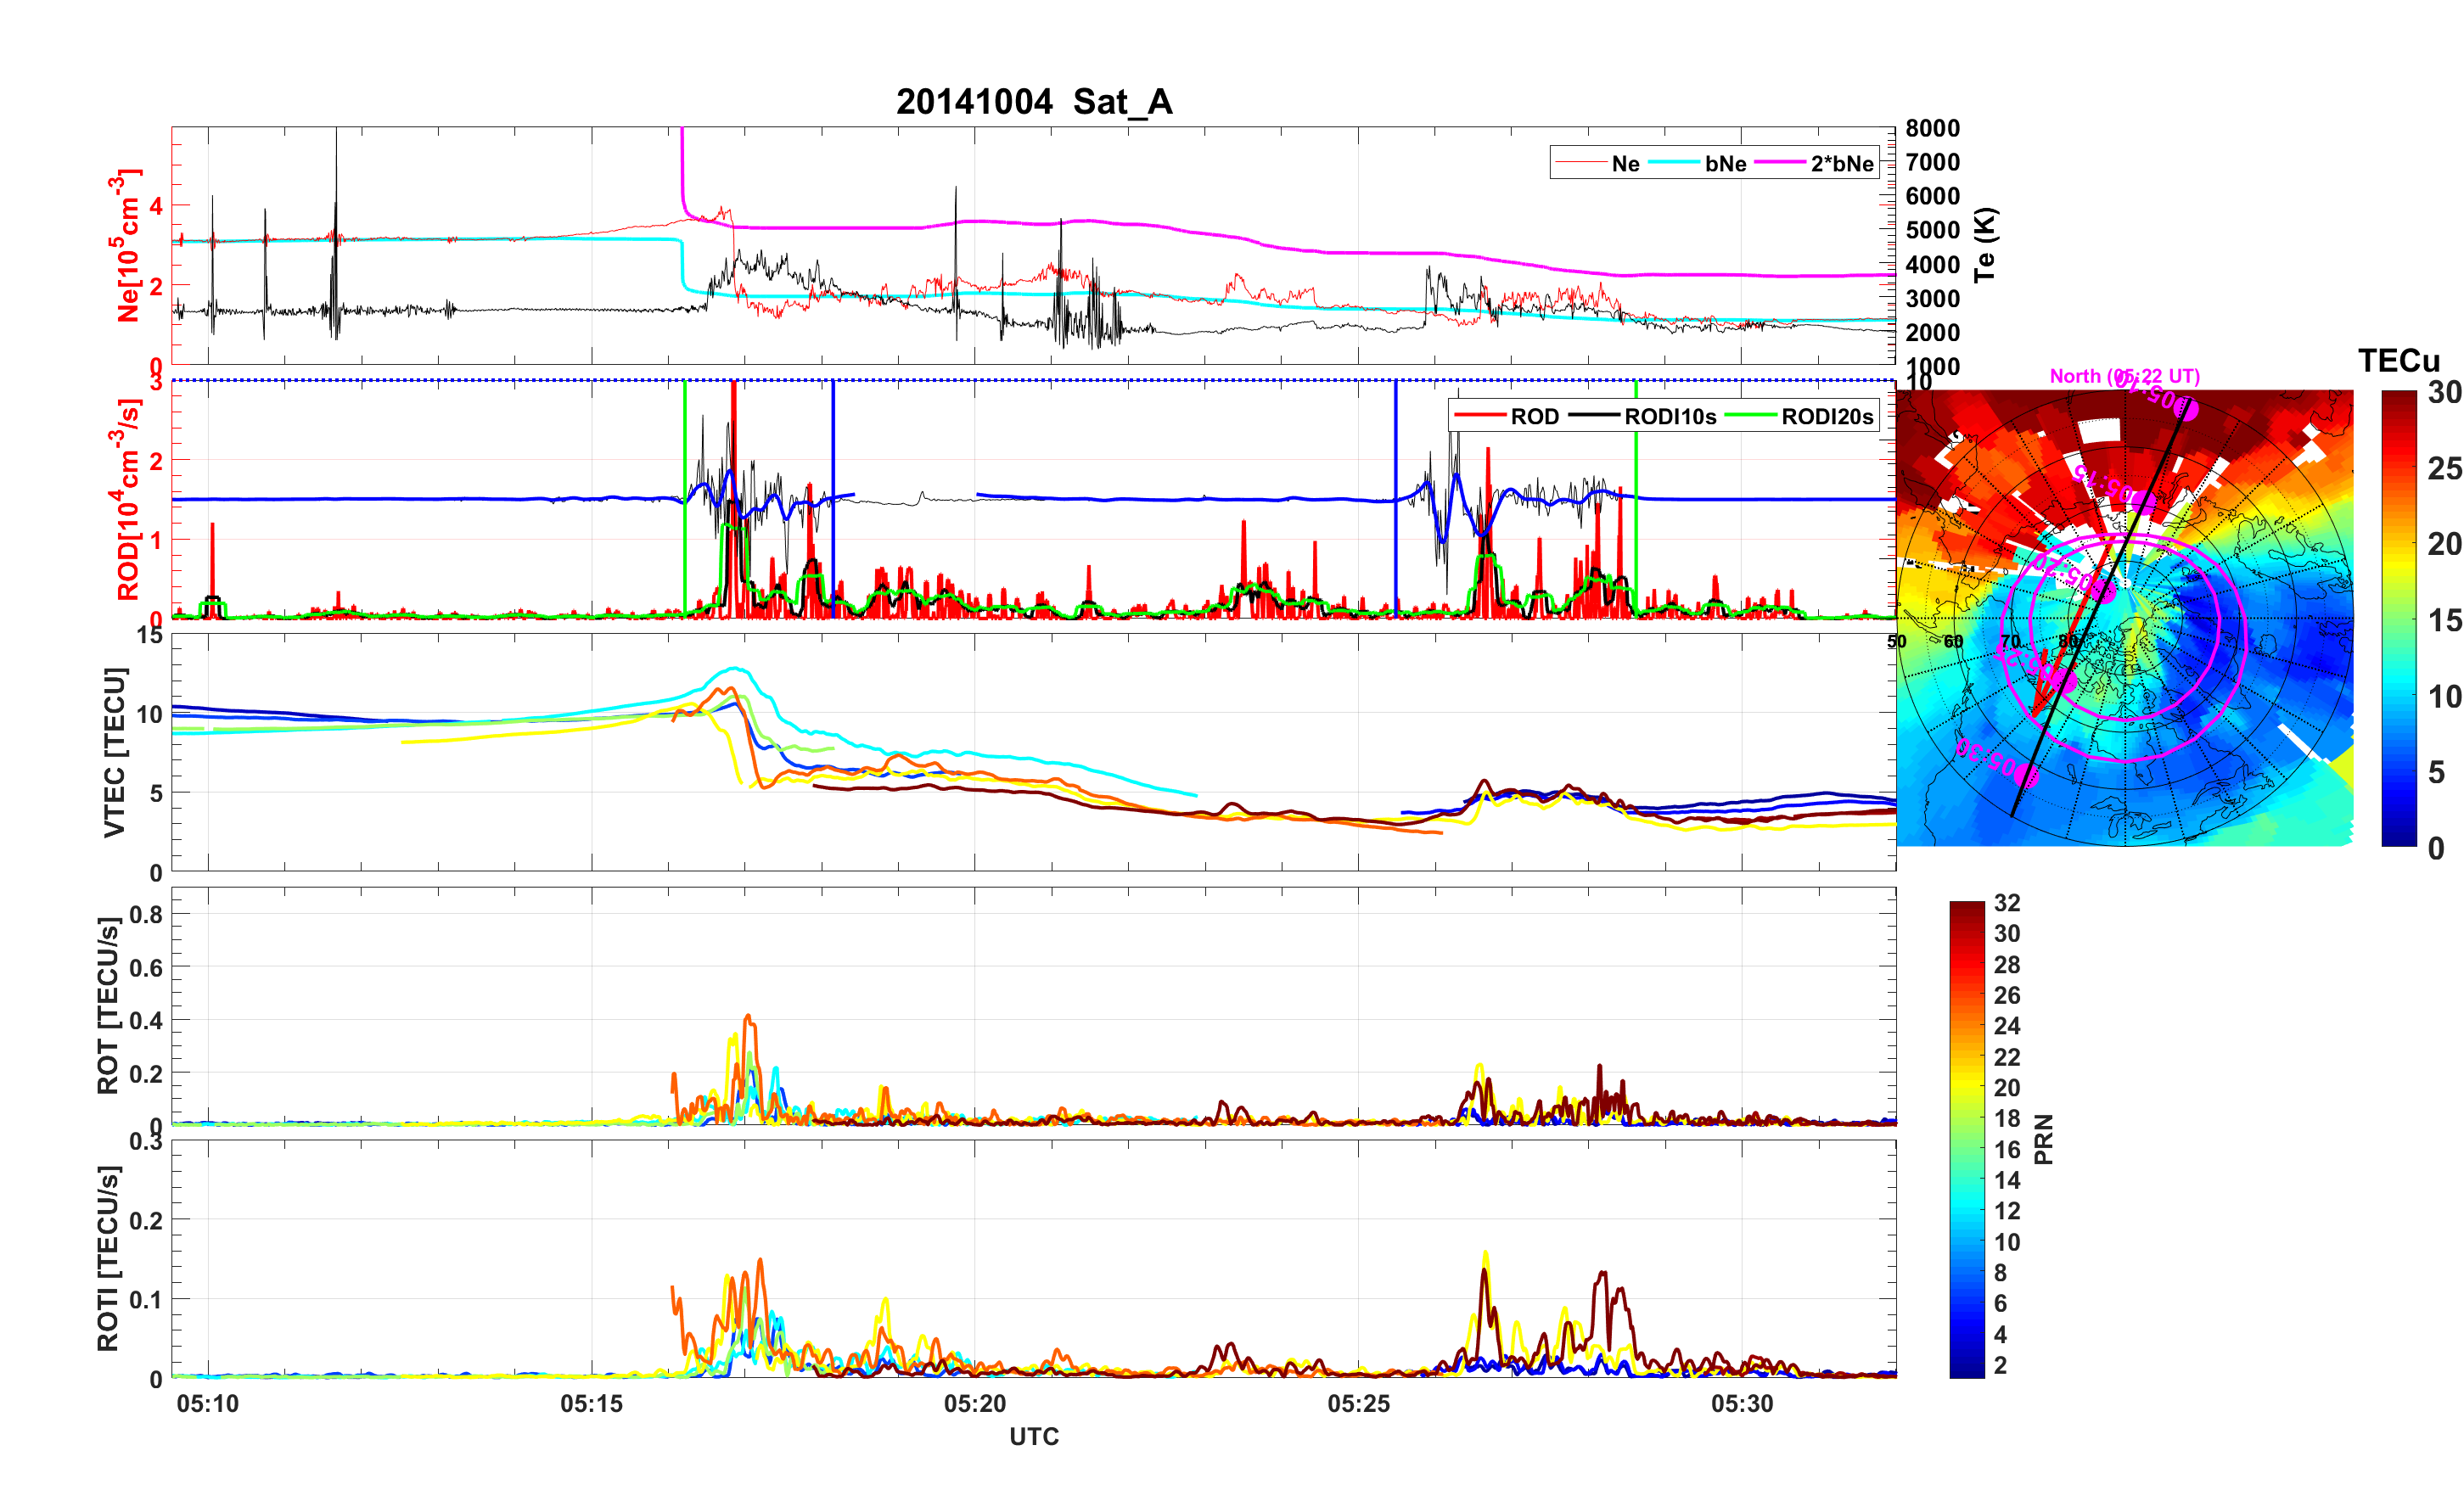2464x1490 pixels.
Task: Click the TECu colorbar scale
Action: pyautogui.click(x=2399, y=619)
